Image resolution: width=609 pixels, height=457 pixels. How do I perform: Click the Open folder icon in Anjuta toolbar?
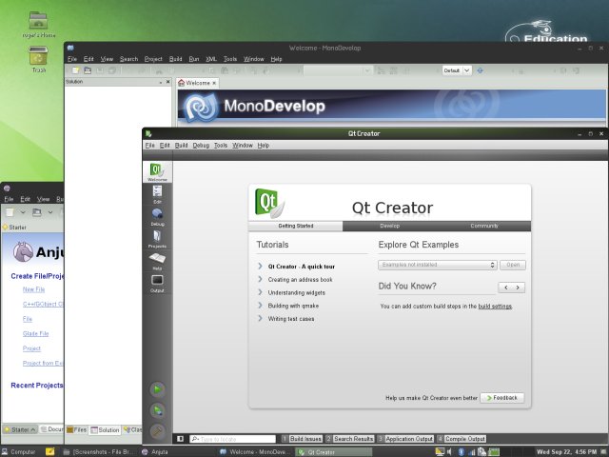tap(37, 212)
